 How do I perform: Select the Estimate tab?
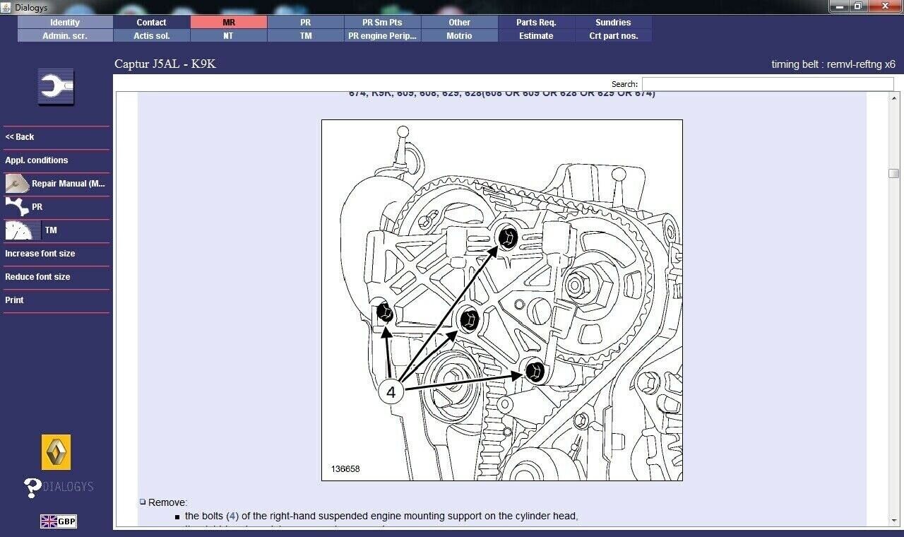click(x=536, y=36)
